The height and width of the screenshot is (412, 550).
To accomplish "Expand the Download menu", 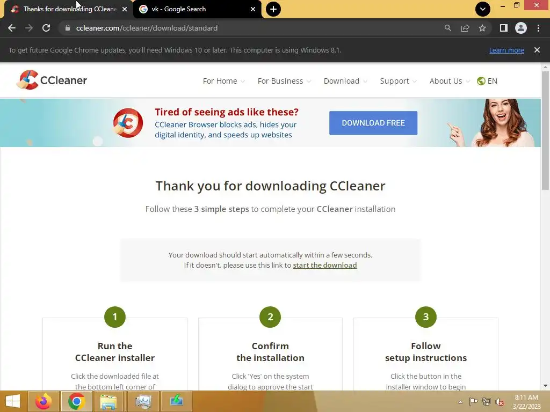I will click(345, 81).
